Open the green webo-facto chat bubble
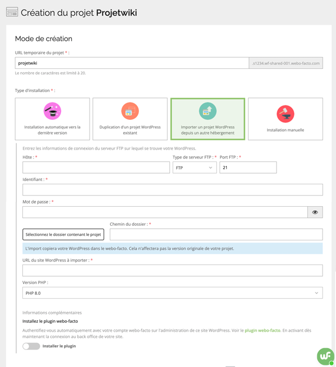 (x=325, y=356)
